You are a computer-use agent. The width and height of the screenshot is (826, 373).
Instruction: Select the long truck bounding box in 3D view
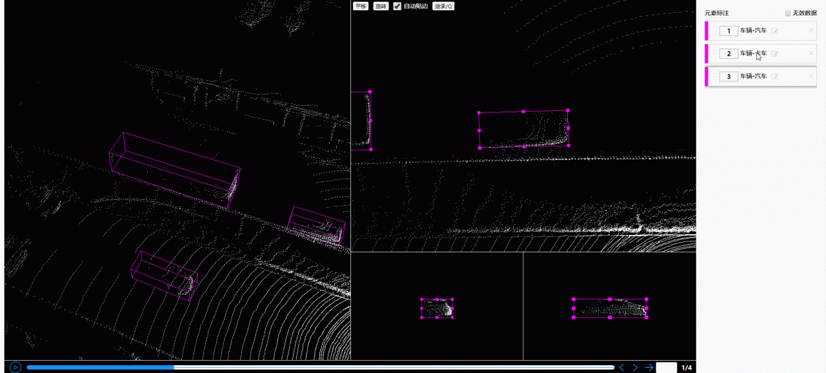(174, 170)
